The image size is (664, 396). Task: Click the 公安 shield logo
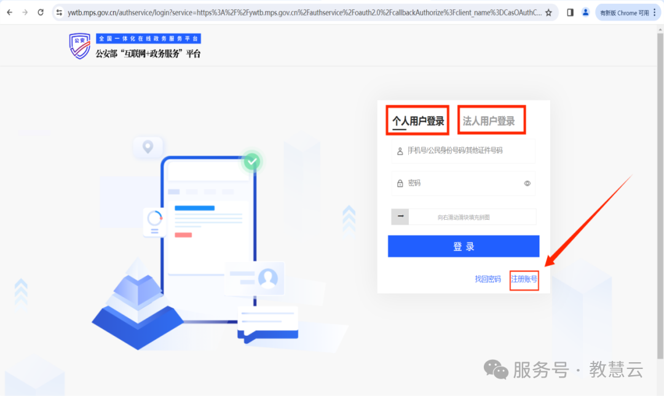(x=80, y=46)
